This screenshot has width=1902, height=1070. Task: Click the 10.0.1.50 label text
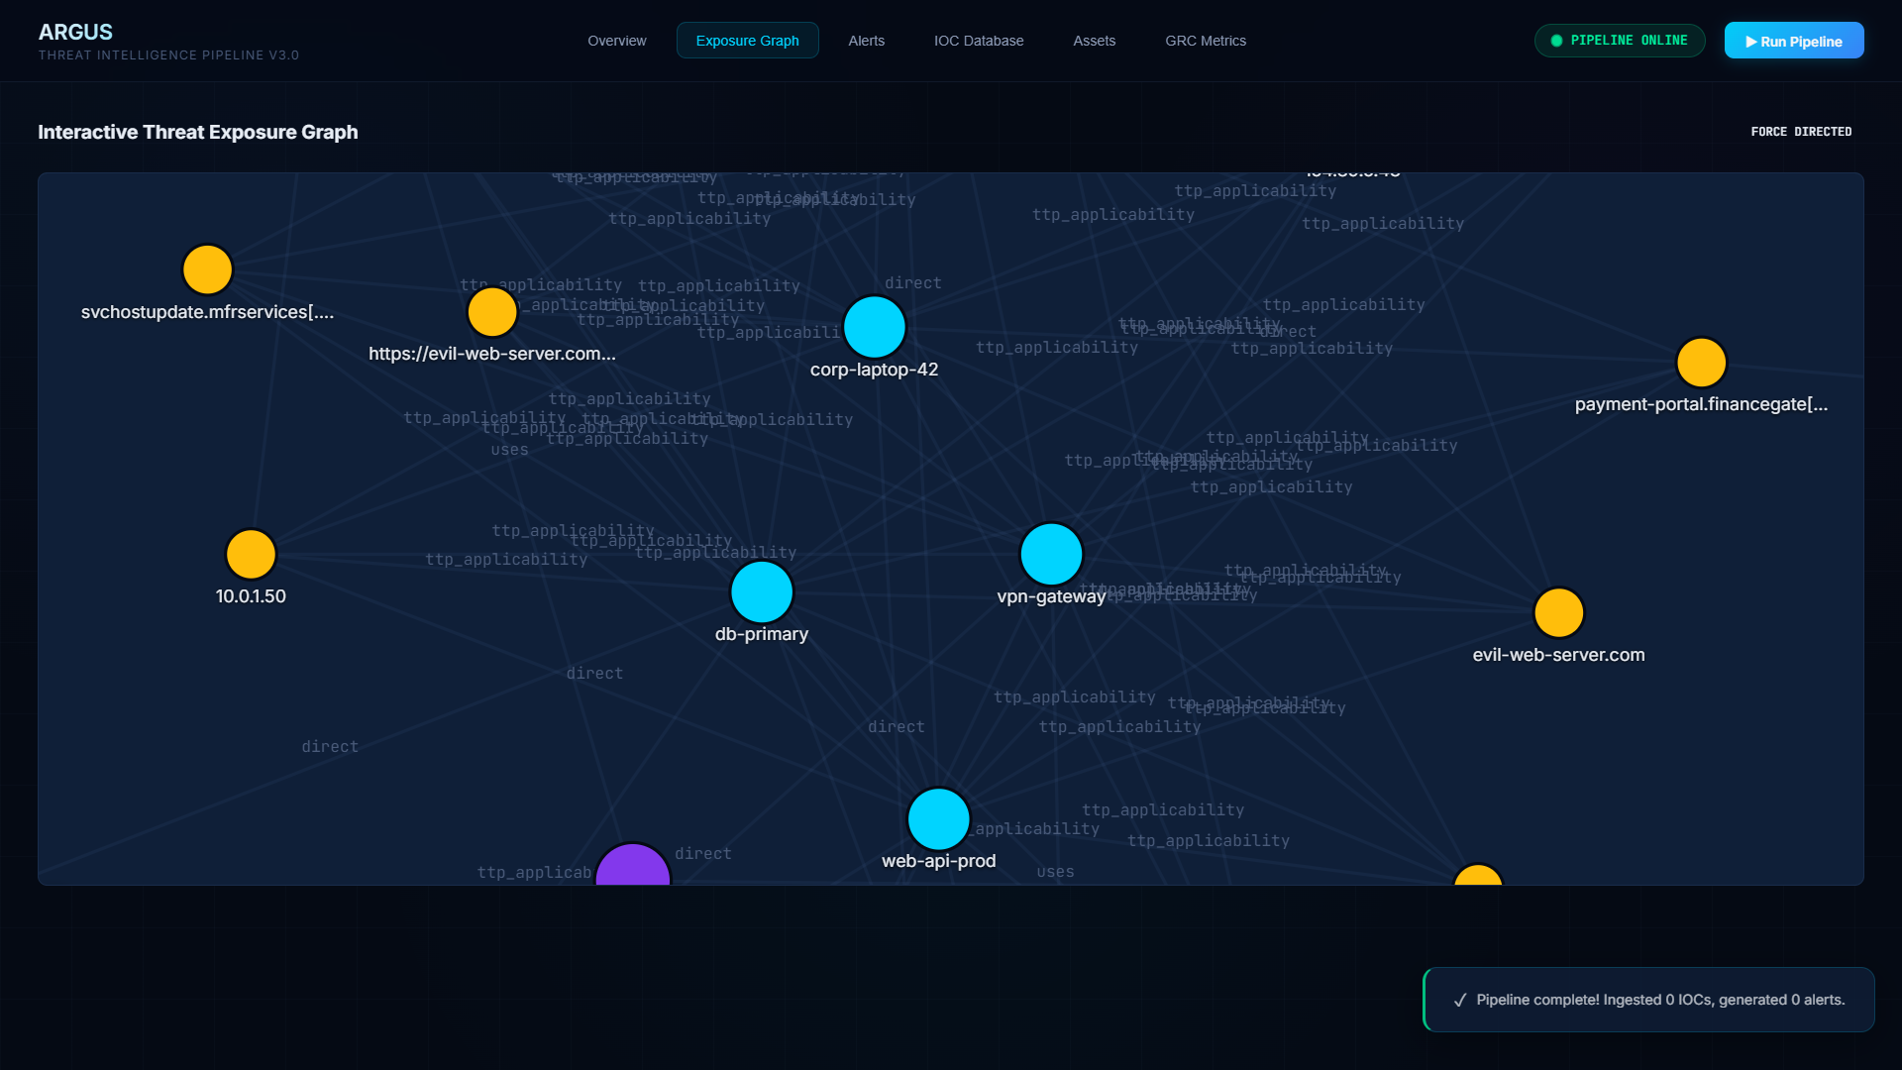[251, 596]
